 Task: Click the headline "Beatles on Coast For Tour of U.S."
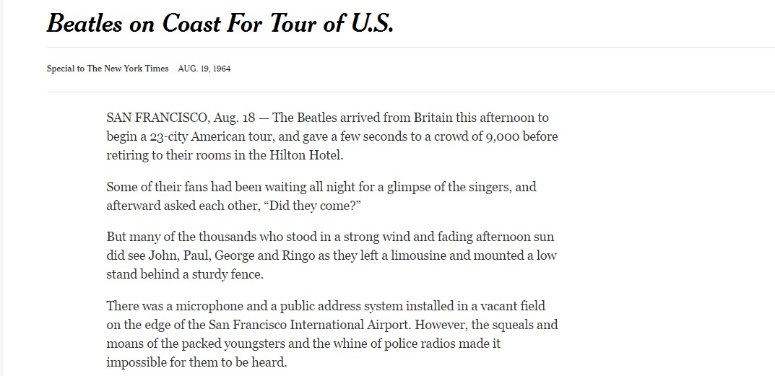click(220, 22)
